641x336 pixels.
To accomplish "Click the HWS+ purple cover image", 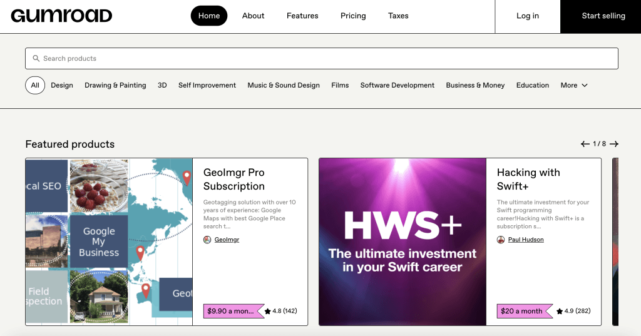I will tap(403, 242).
